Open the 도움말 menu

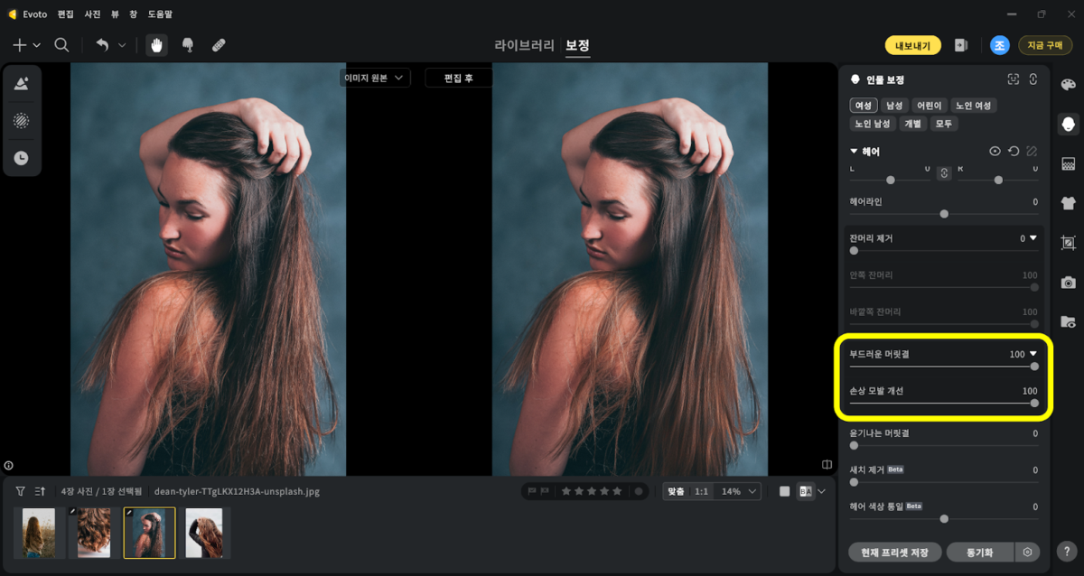[x=160, y=14]
